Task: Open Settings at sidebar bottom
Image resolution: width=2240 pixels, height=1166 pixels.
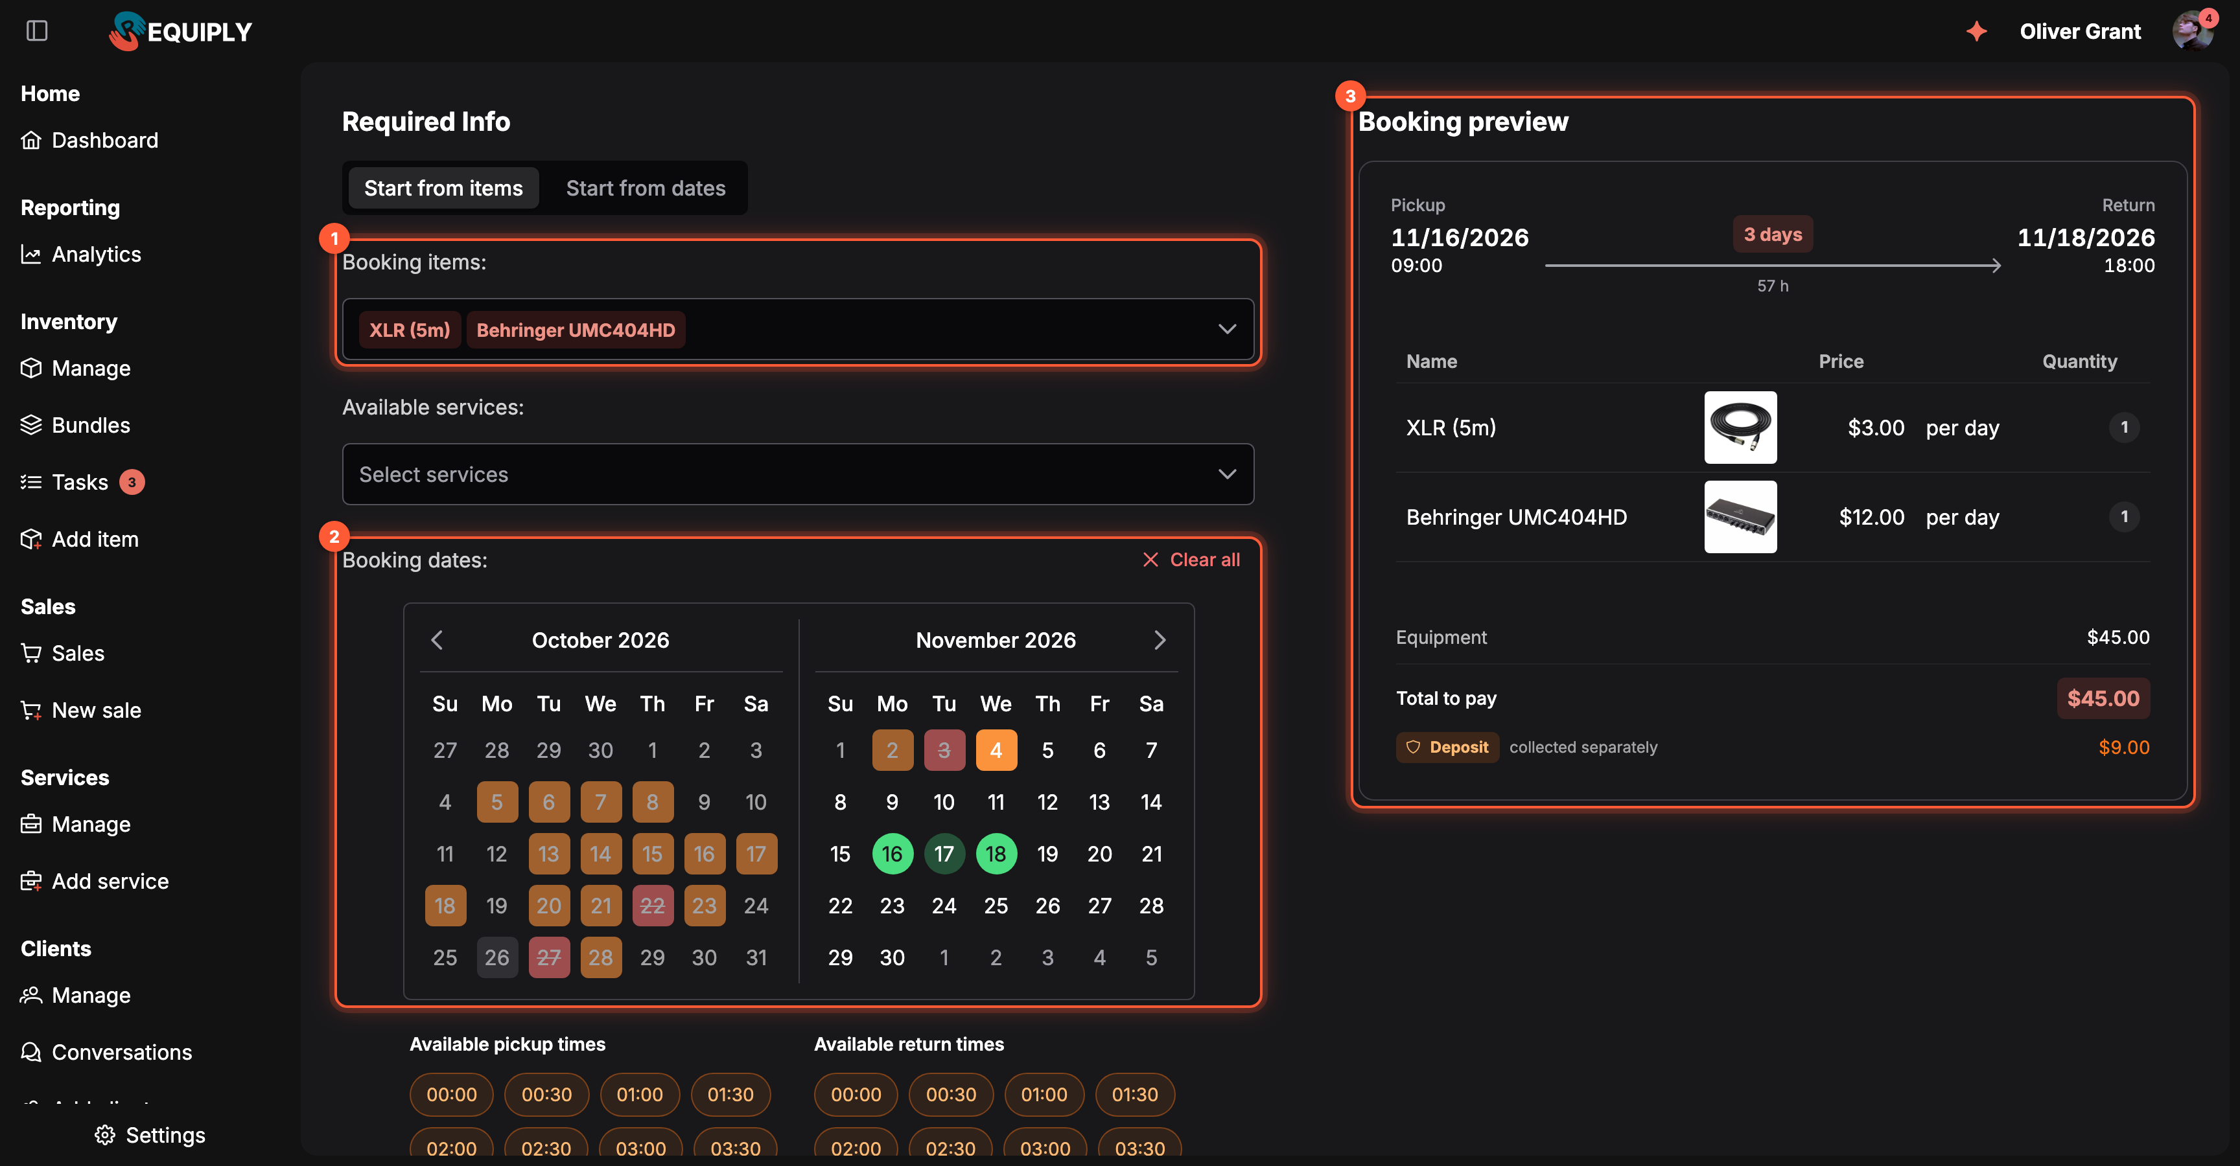Action: (x=150, y=1135)
